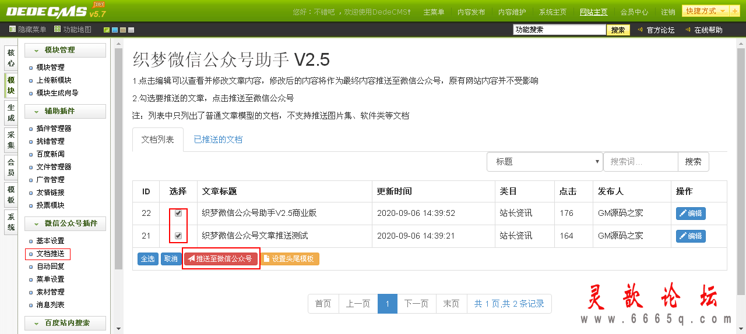Open the 网站主页 link
The image size is (746, 334).
click(x=593, y=12)
